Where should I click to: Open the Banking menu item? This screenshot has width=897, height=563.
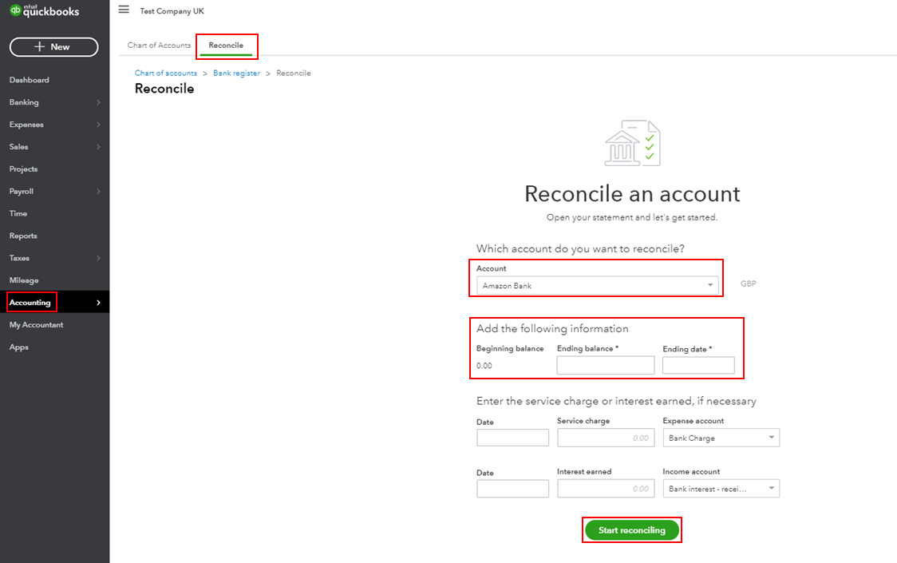tap(24, 102)
